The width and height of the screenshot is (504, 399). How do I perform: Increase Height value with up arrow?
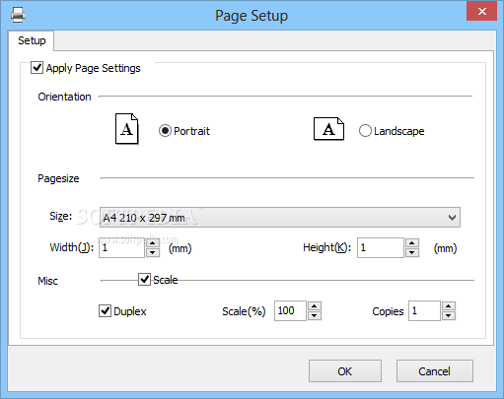[412, 243]
